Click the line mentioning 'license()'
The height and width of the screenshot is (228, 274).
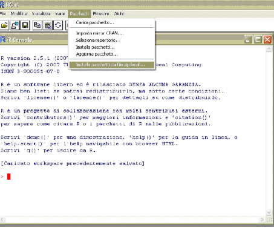click(111, 98)
